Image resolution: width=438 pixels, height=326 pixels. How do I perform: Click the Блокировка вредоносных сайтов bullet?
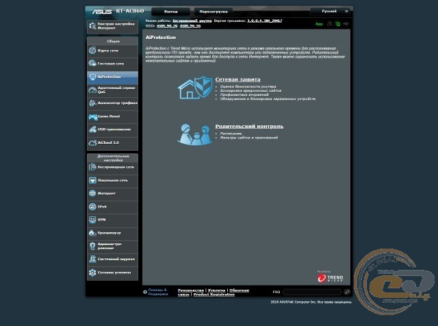tap(250, 90)
